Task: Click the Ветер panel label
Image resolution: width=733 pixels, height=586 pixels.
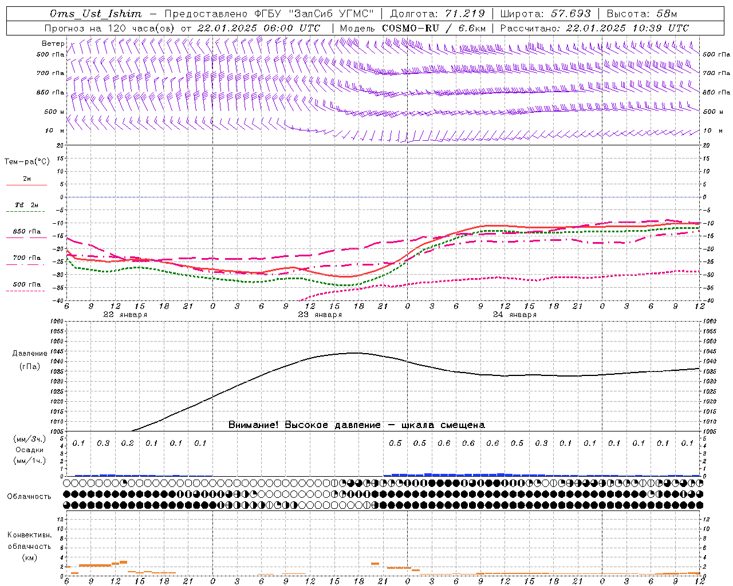Action: 53,43
